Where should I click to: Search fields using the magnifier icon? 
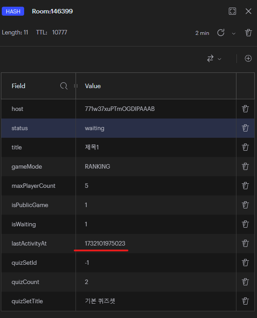[x=63, y=86]
